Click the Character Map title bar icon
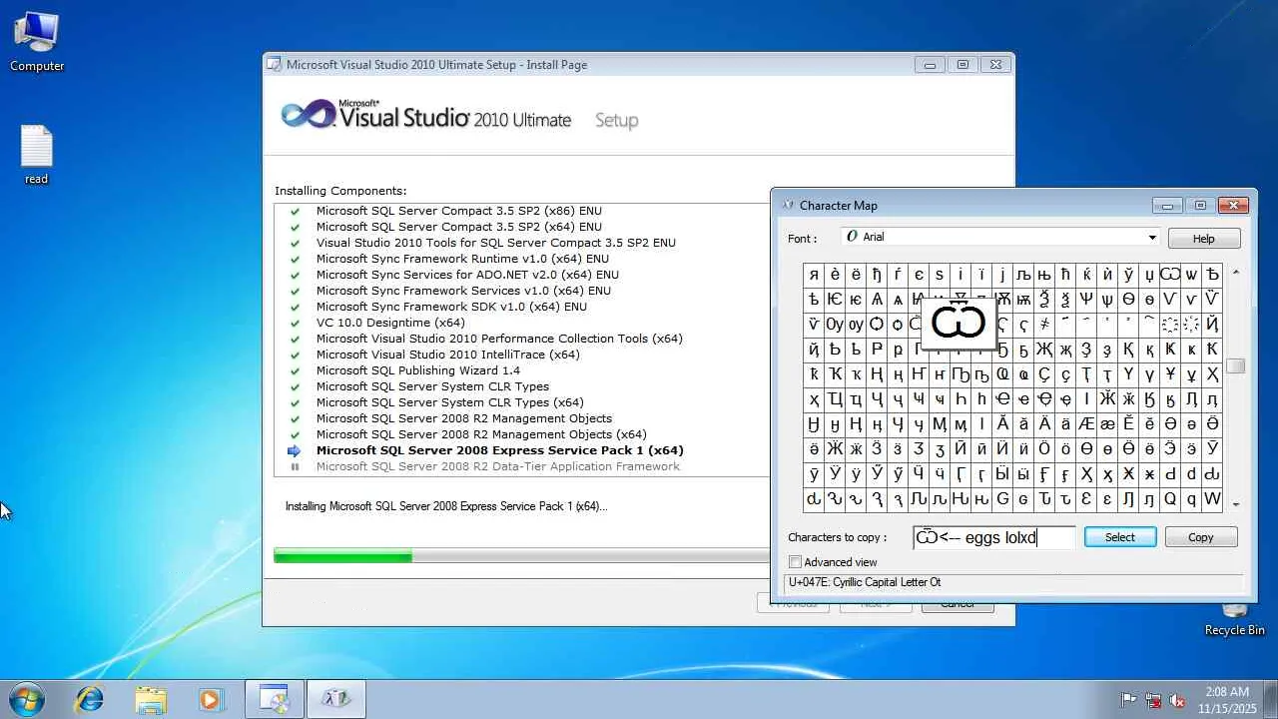 [787, 206]
